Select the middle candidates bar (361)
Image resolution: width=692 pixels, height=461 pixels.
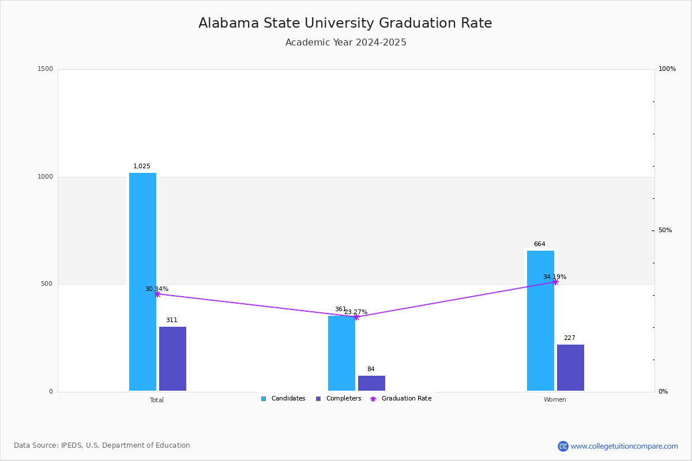click(341, 354)
